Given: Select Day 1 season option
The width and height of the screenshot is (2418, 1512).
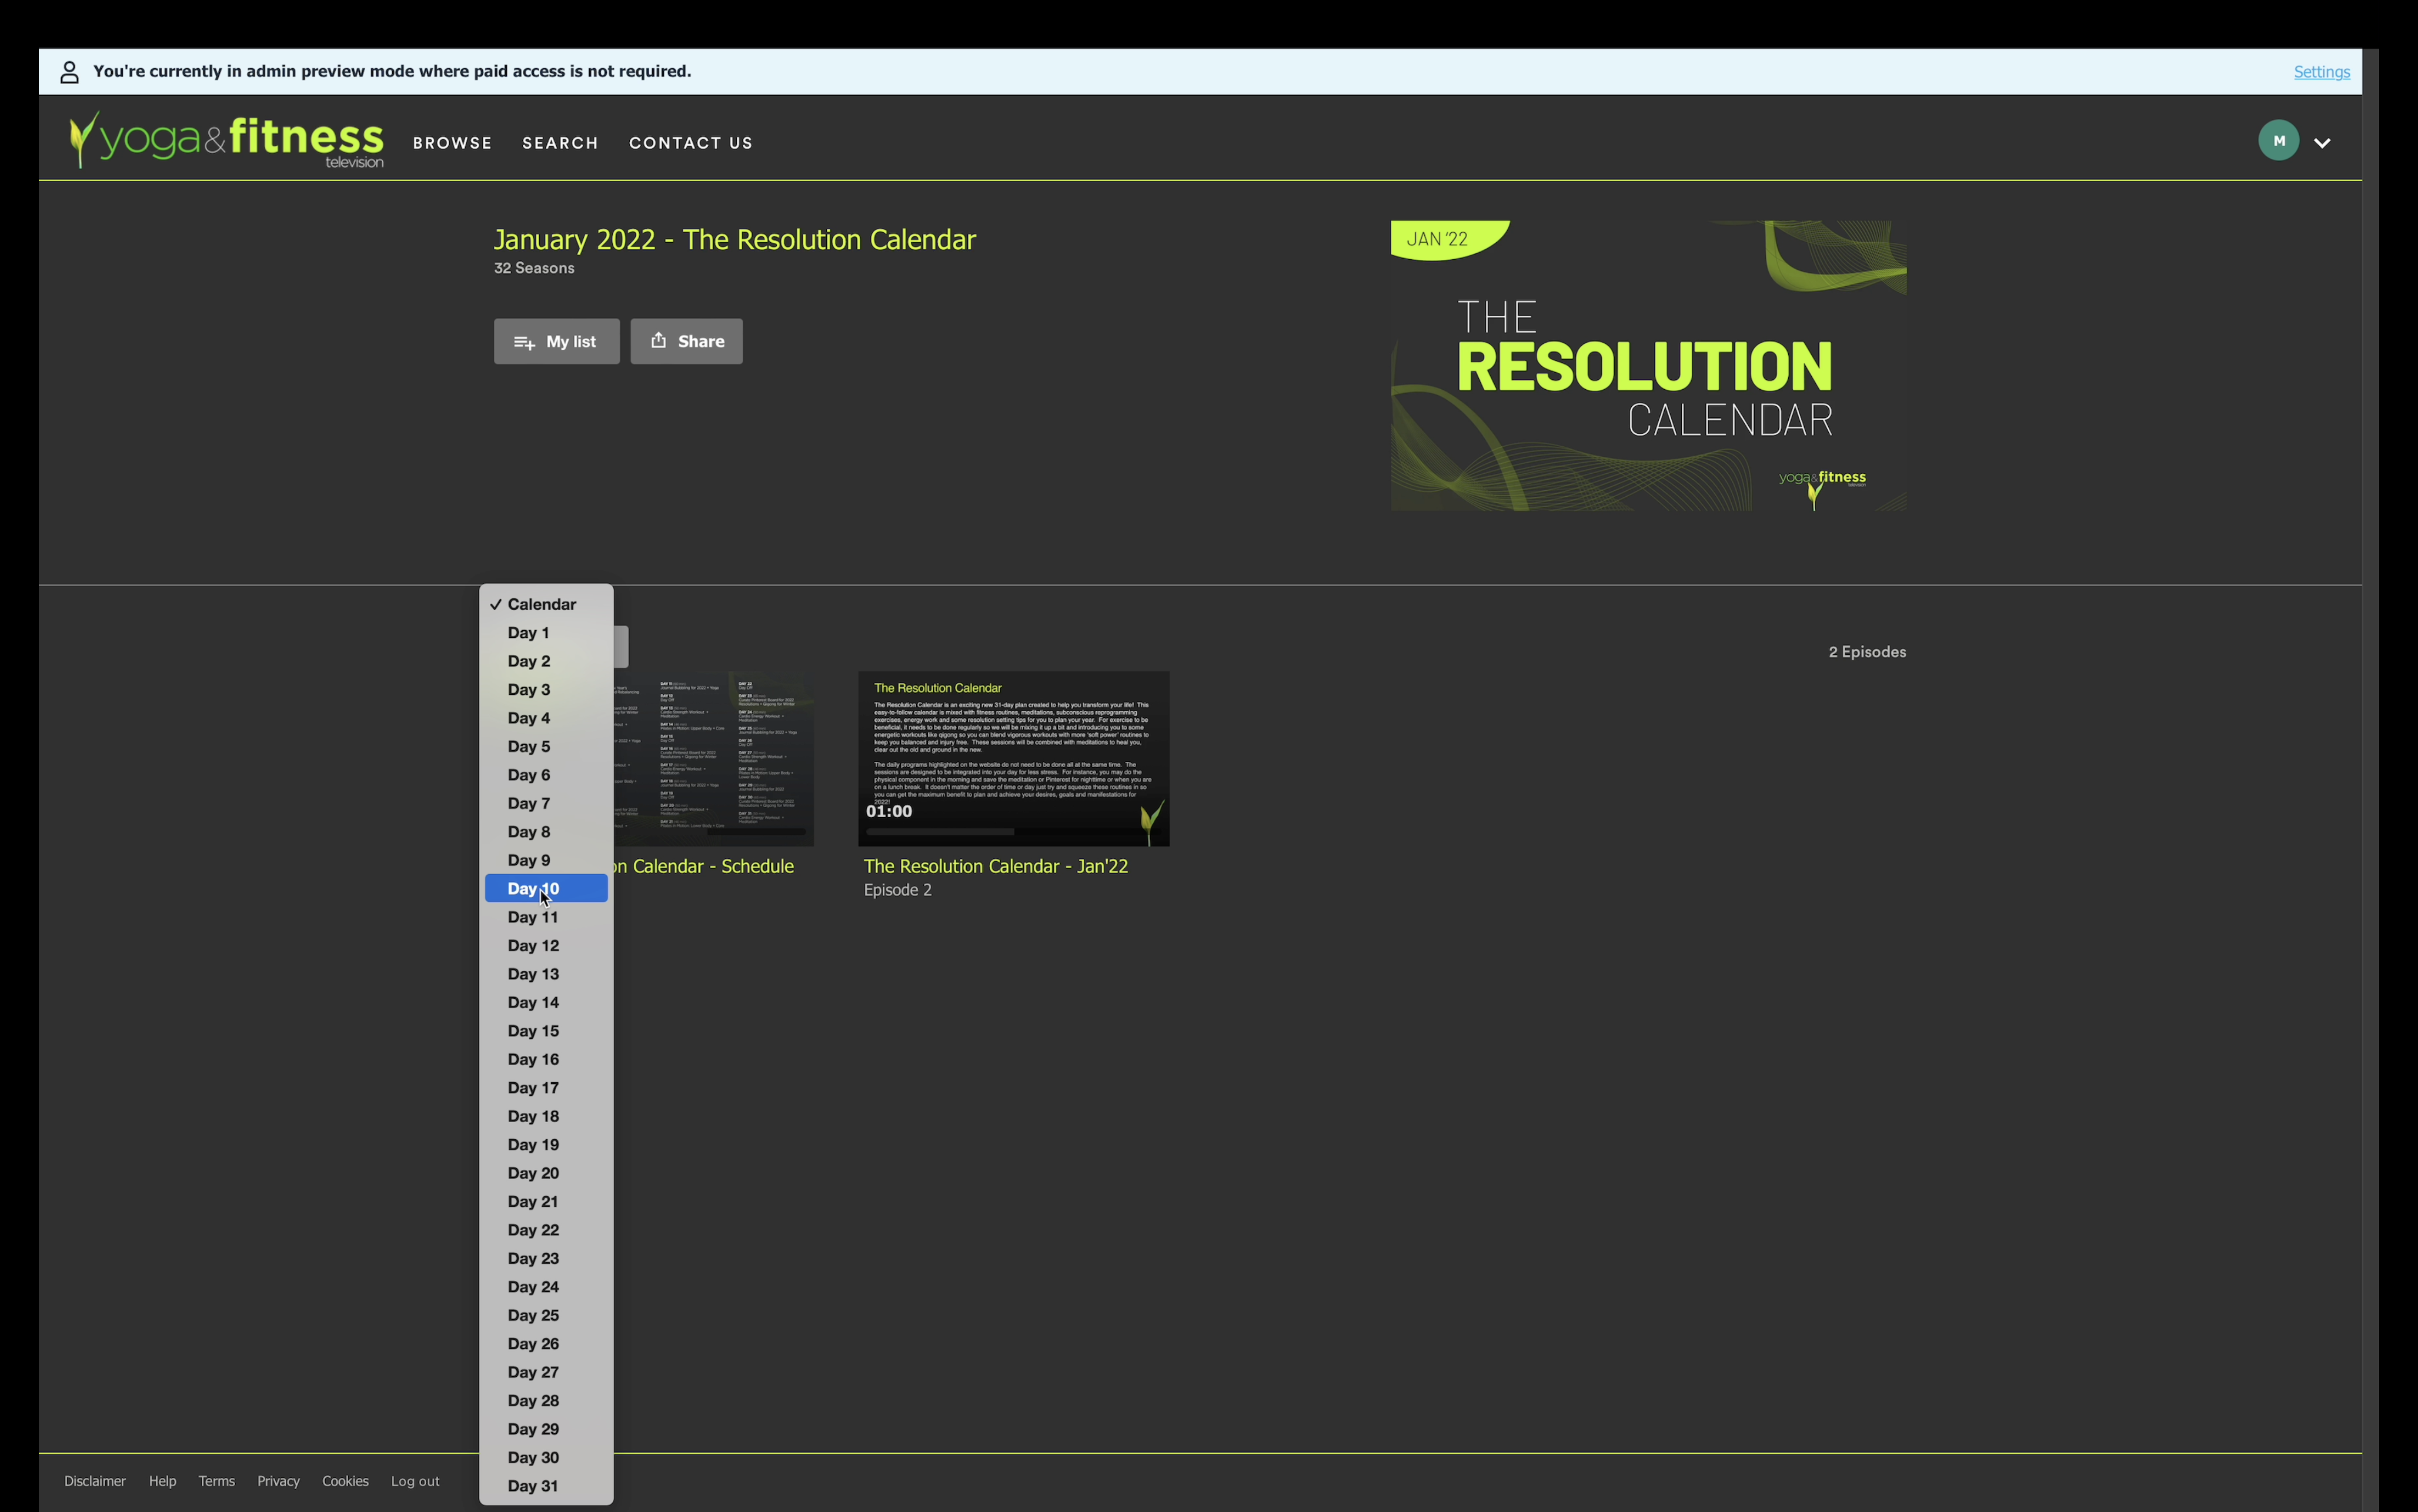Looking at the screenshot, I should 528,633.
